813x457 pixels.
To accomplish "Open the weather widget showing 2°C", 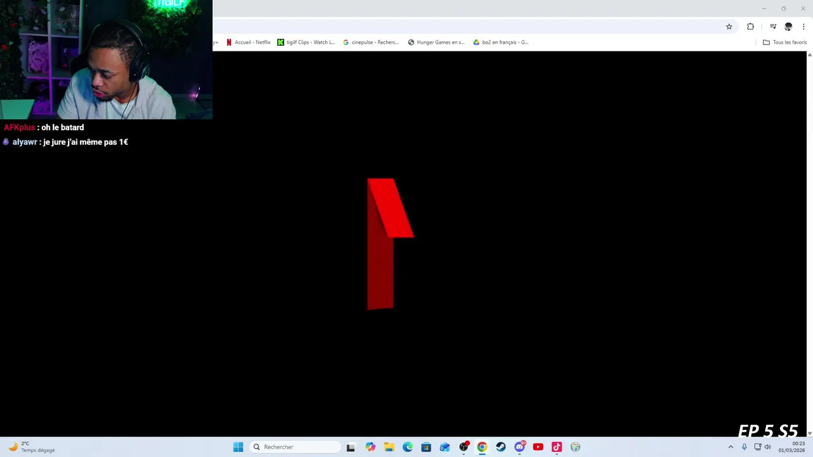I will coord(32,447).
